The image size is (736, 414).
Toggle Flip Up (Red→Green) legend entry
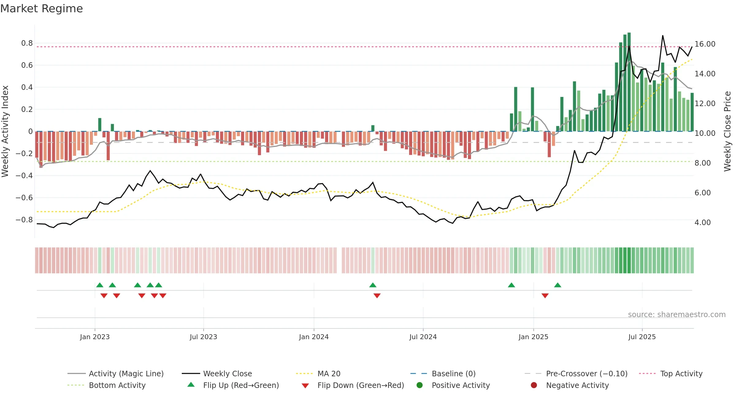[x=233, y=385]
